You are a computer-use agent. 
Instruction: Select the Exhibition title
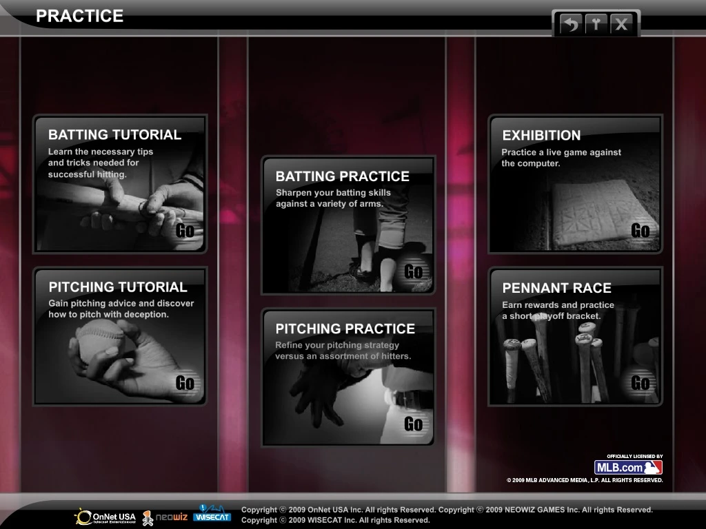tap(542, 135)
